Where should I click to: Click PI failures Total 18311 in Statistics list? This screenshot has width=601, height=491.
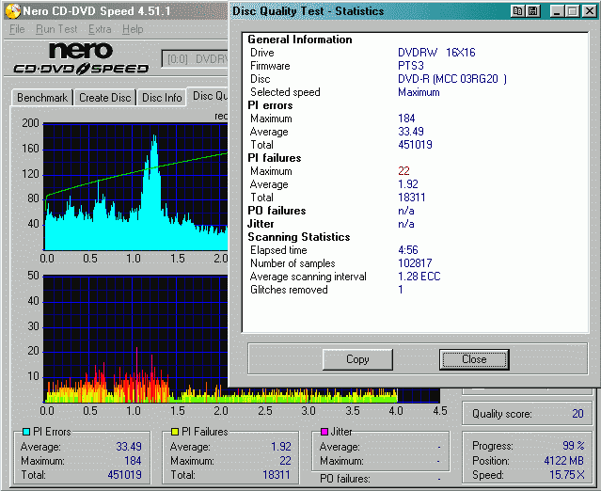click(412, 198)
